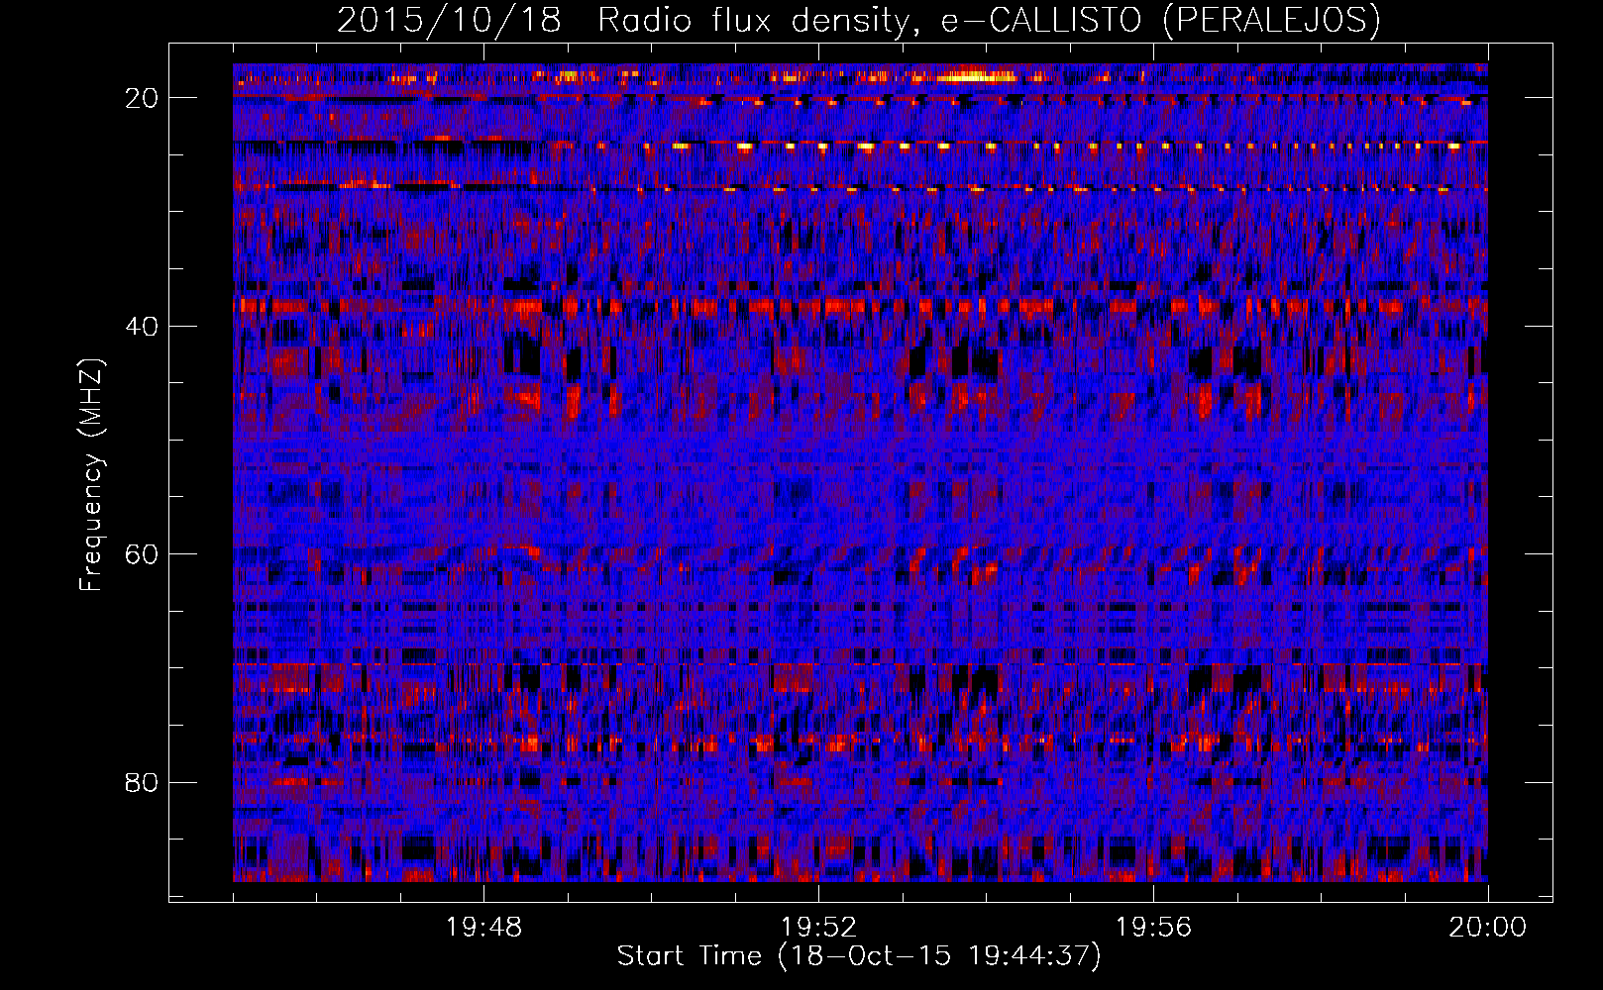Click the 60 frequency tick label

click(143, 553)
